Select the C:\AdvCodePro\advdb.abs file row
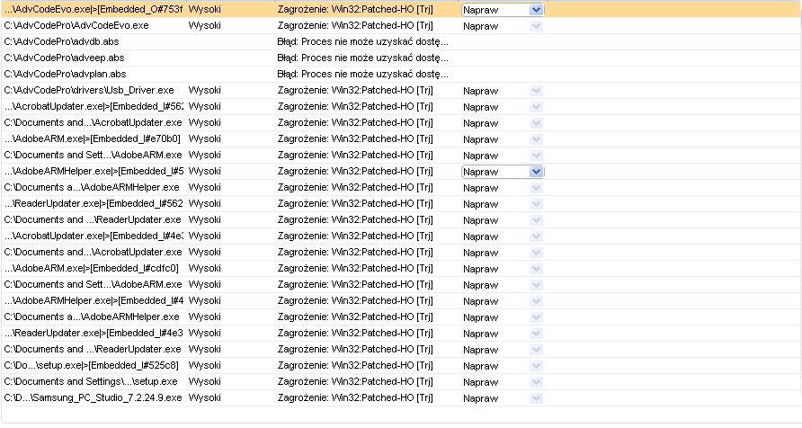Viewport: 802px width, 428px height. tap(401, 42)
